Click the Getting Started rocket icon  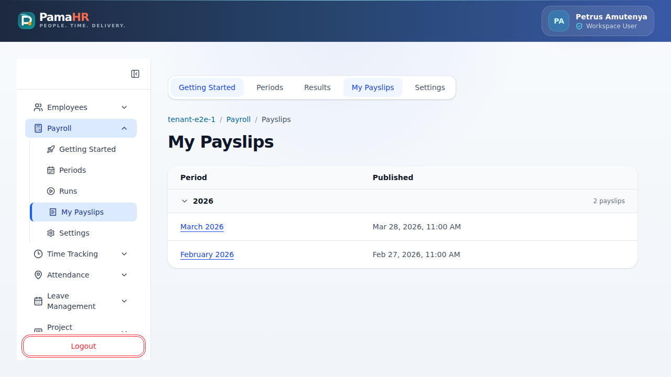tap(51, 149)
